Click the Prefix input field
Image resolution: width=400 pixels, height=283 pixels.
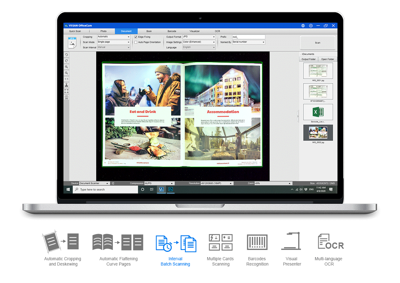point(249,37)
